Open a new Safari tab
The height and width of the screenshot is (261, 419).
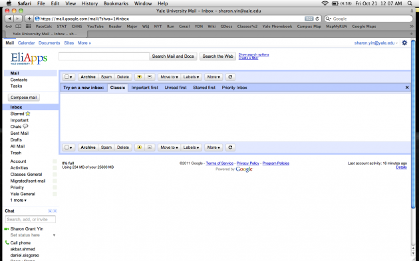pos(411,34)
